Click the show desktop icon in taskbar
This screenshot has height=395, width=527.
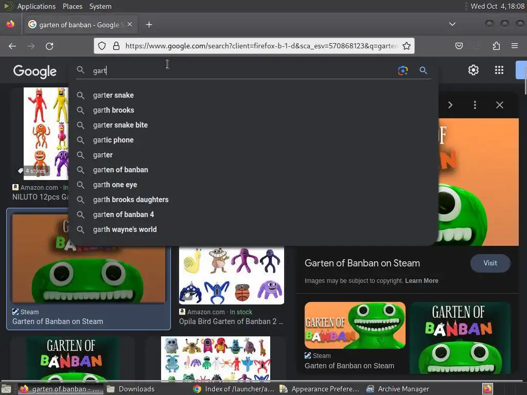6,389
